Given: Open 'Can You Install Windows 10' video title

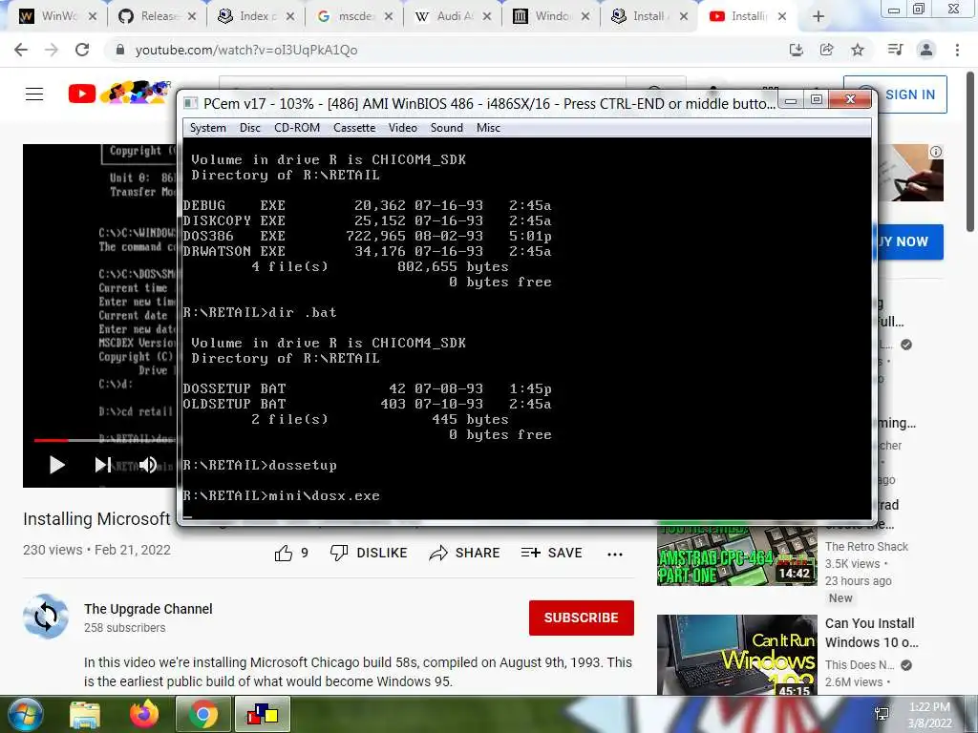Looking at the screenshot, I should [x=871, y=633].
